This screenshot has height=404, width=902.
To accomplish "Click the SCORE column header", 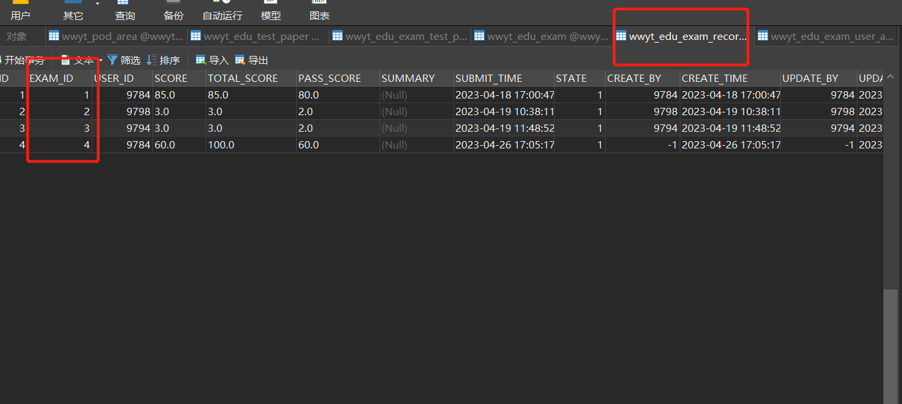I will click(179, 79).
